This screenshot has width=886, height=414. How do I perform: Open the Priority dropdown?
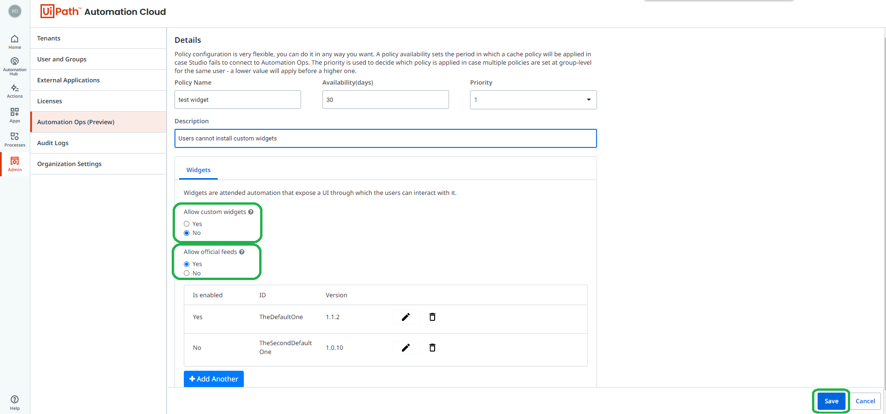[x=533, y=100]
